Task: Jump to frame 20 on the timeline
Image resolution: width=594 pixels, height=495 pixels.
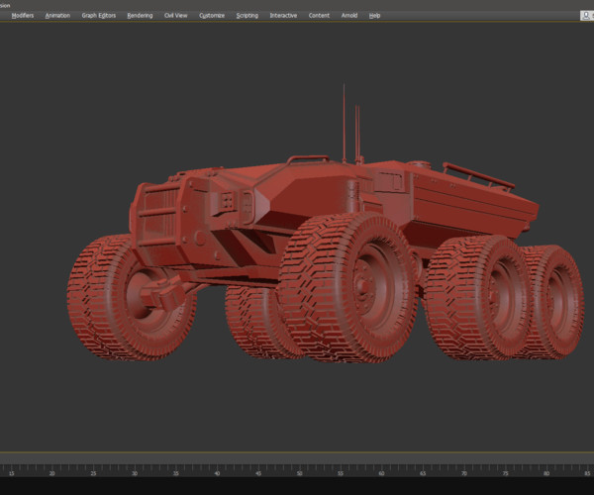Action: click(x=51, y=473)
